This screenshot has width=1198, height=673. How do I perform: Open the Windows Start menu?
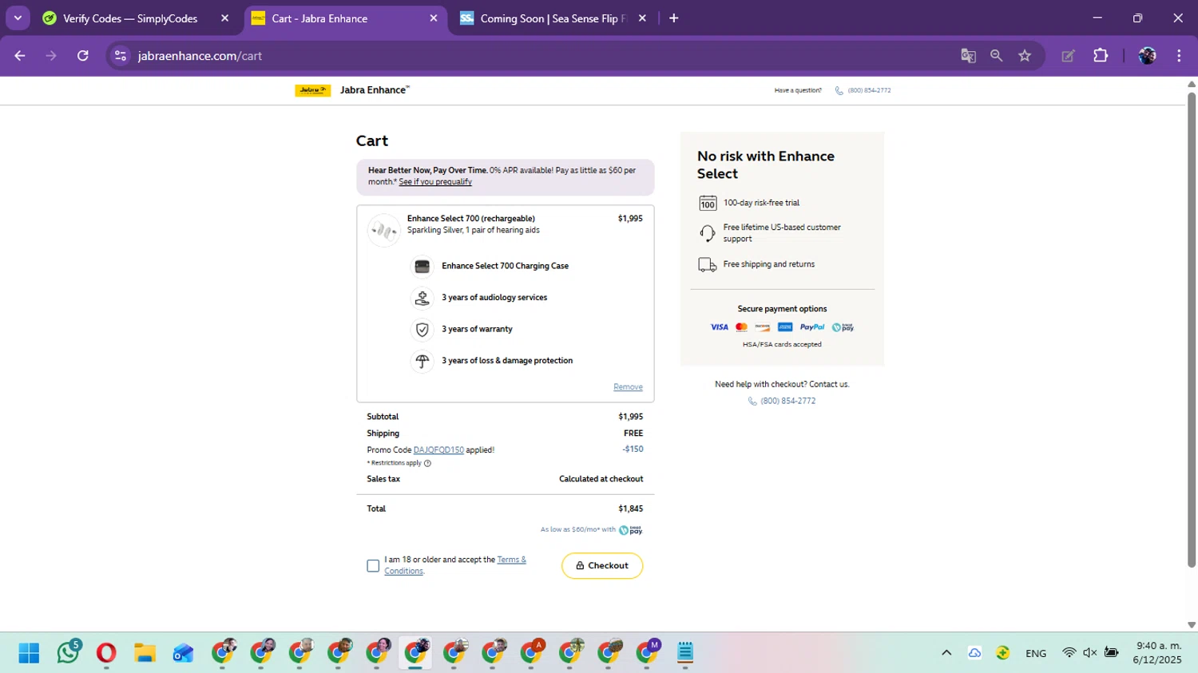29,653
